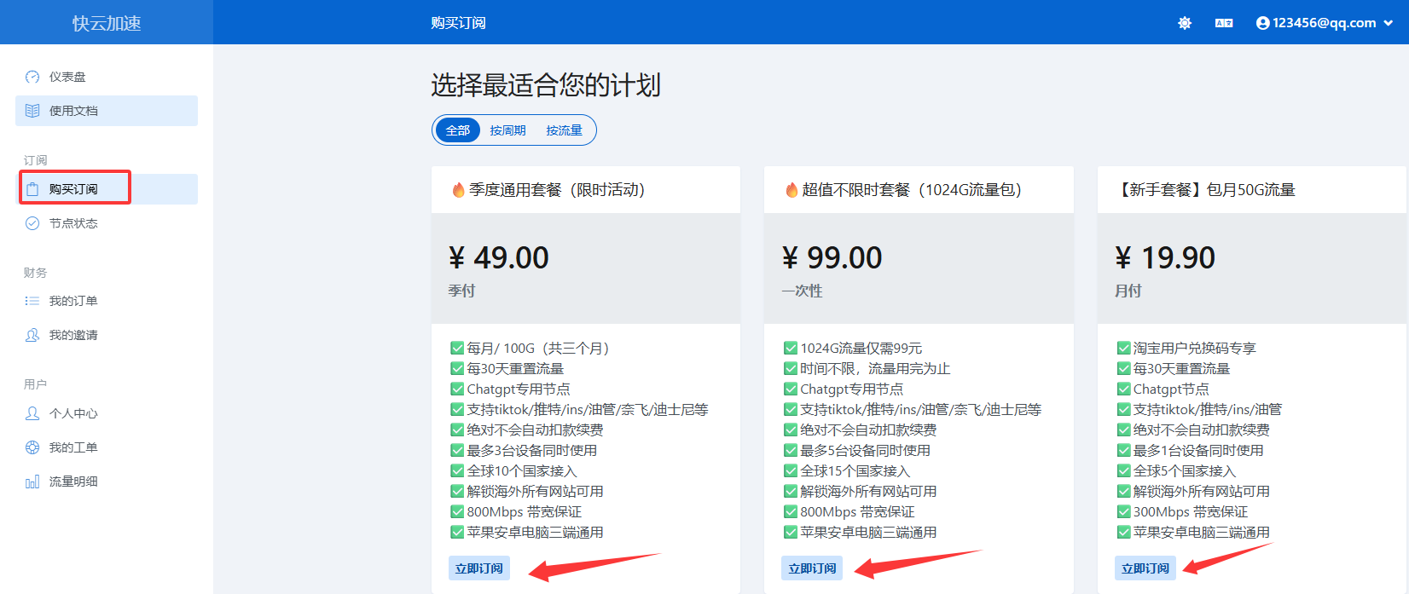Click the 选择最适合您的计划 heading
The height and width of the screenshot is (594, 1409).
coord(546,84)
